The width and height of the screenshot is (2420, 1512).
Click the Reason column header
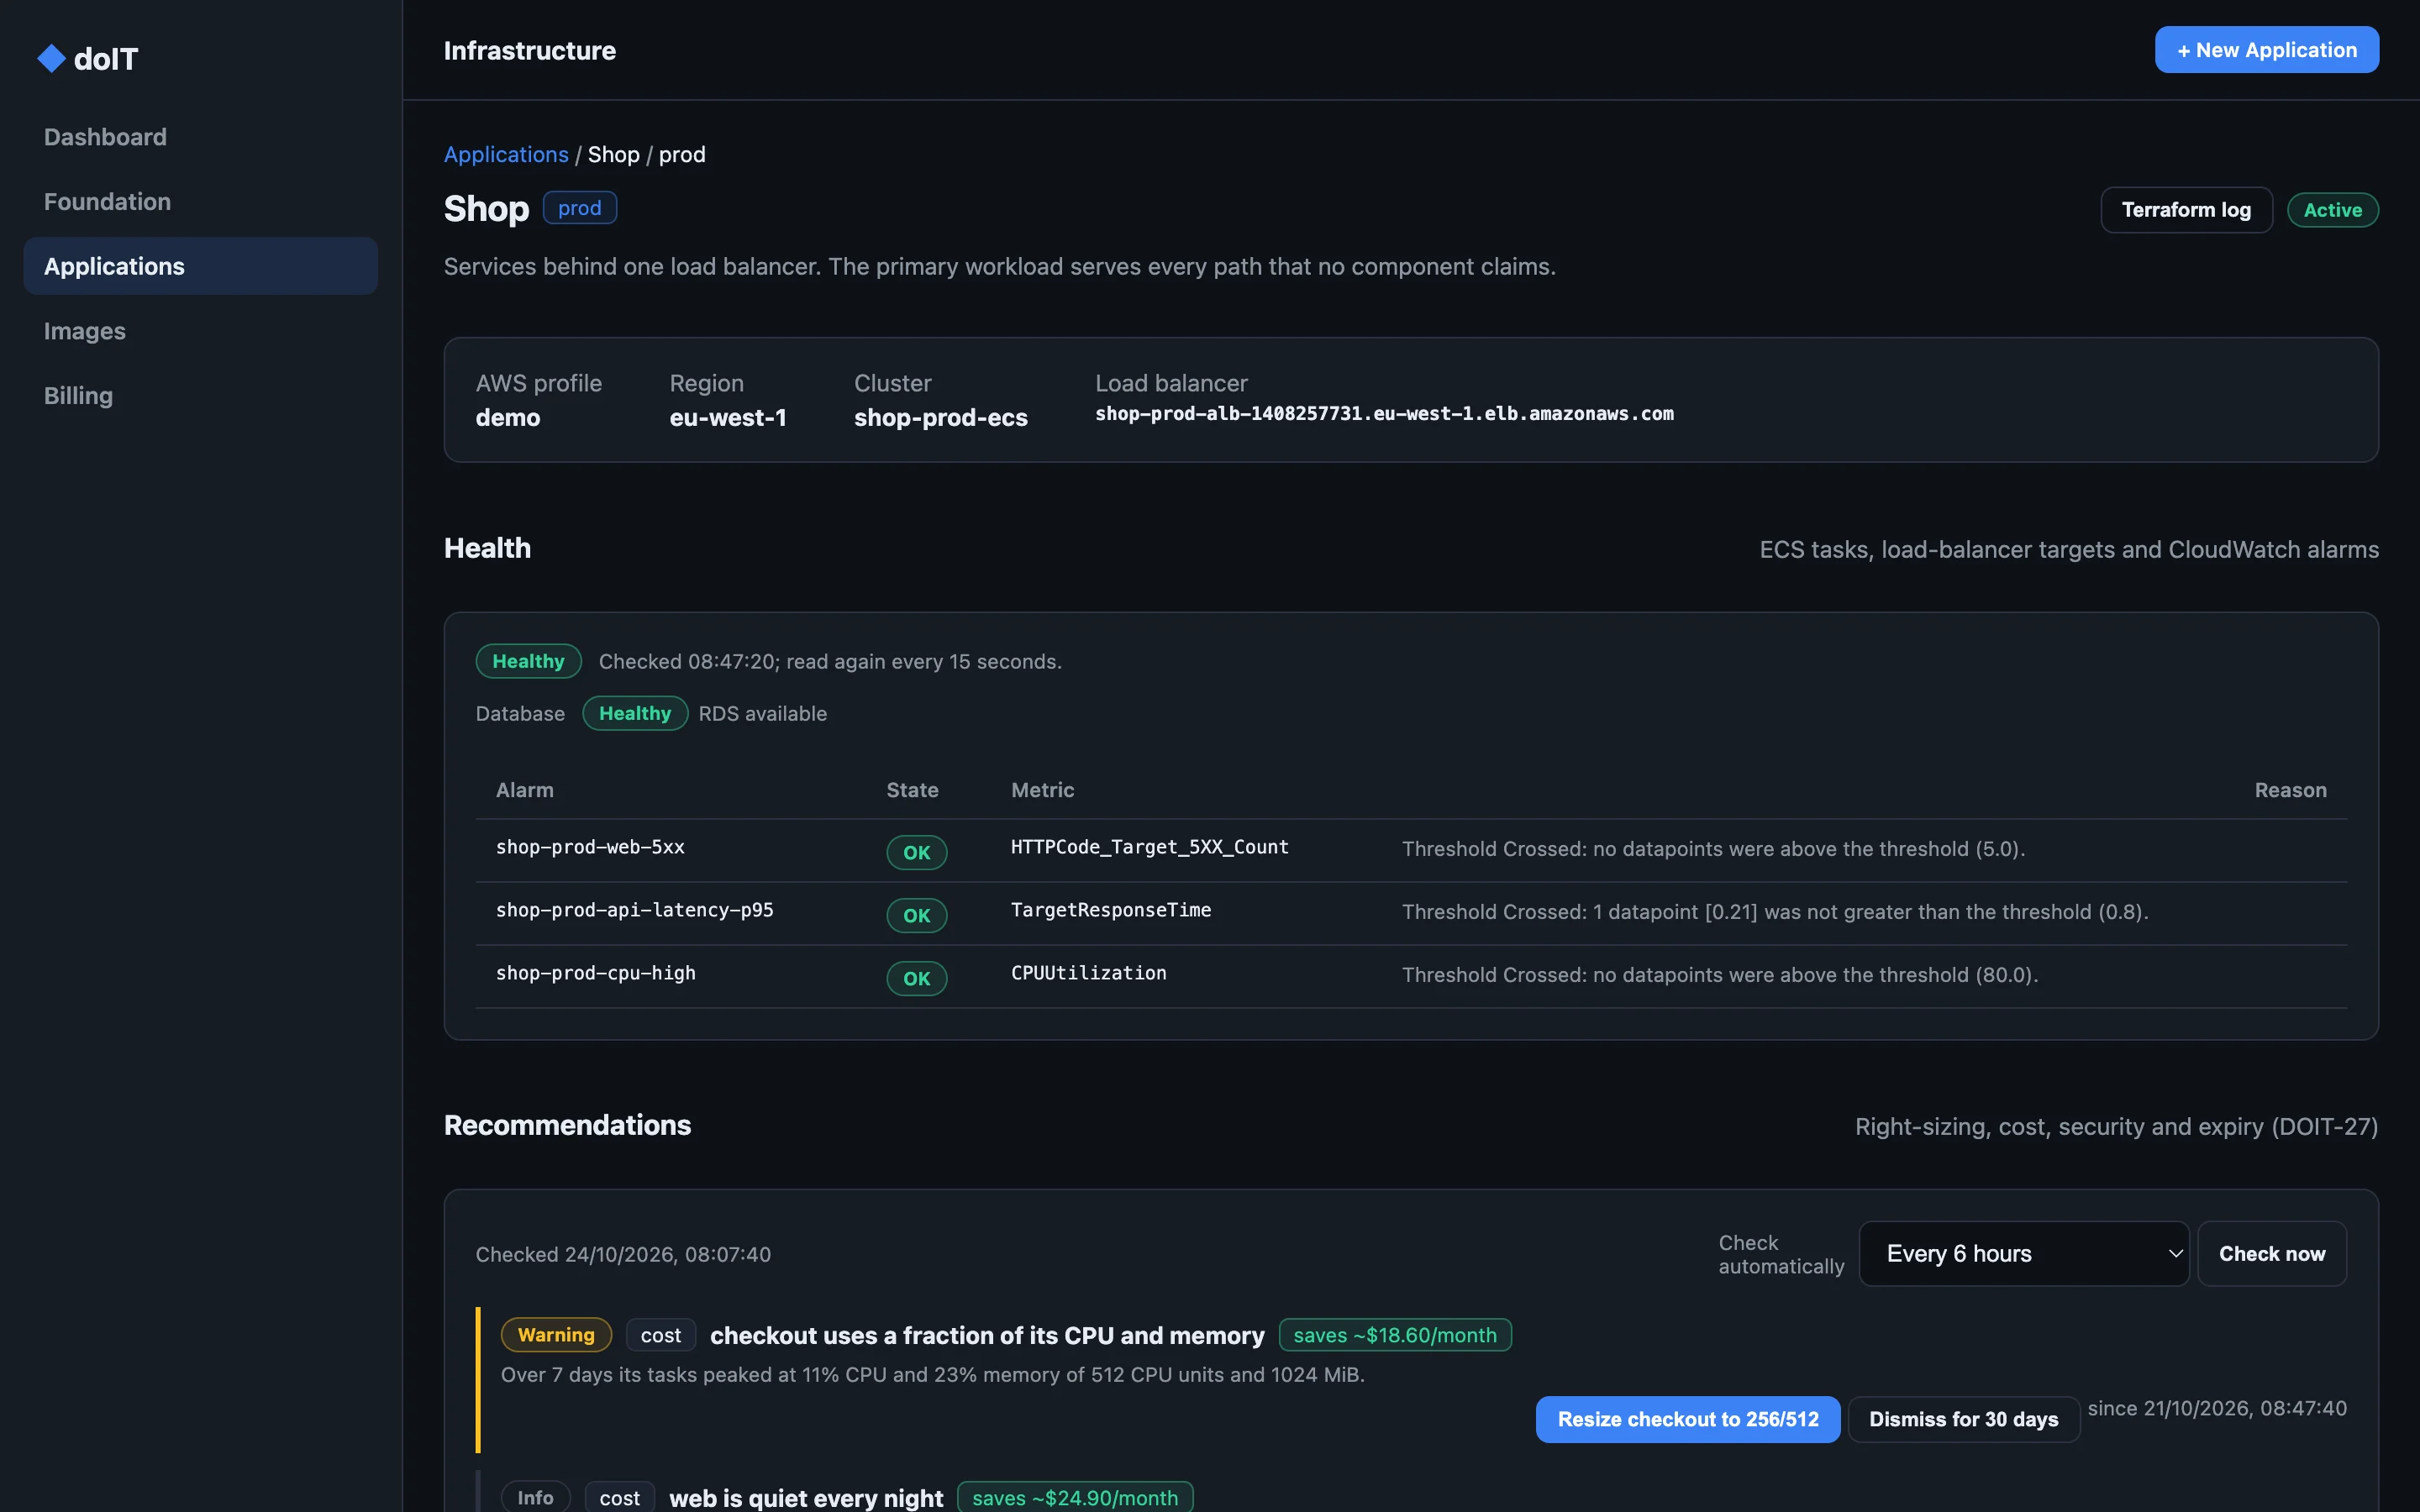[2290, 790]
